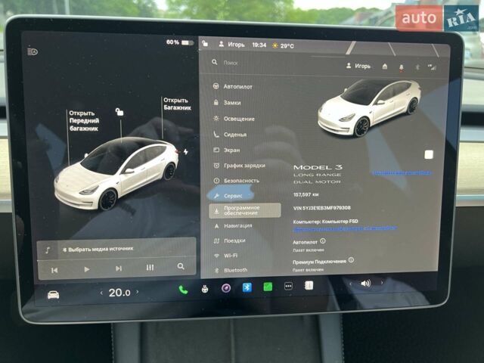Tap the info icon next to Премиум Подключение

click(x=351, y=260)
